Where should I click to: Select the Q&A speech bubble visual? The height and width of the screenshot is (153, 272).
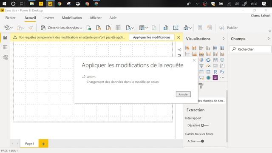pos(201,78)
